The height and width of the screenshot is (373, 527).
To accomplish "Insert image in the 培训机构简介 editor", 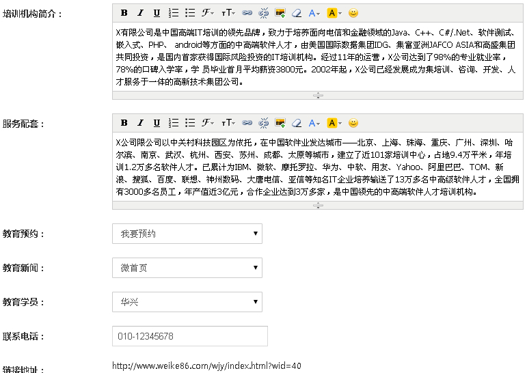I will tap(280, 13).
